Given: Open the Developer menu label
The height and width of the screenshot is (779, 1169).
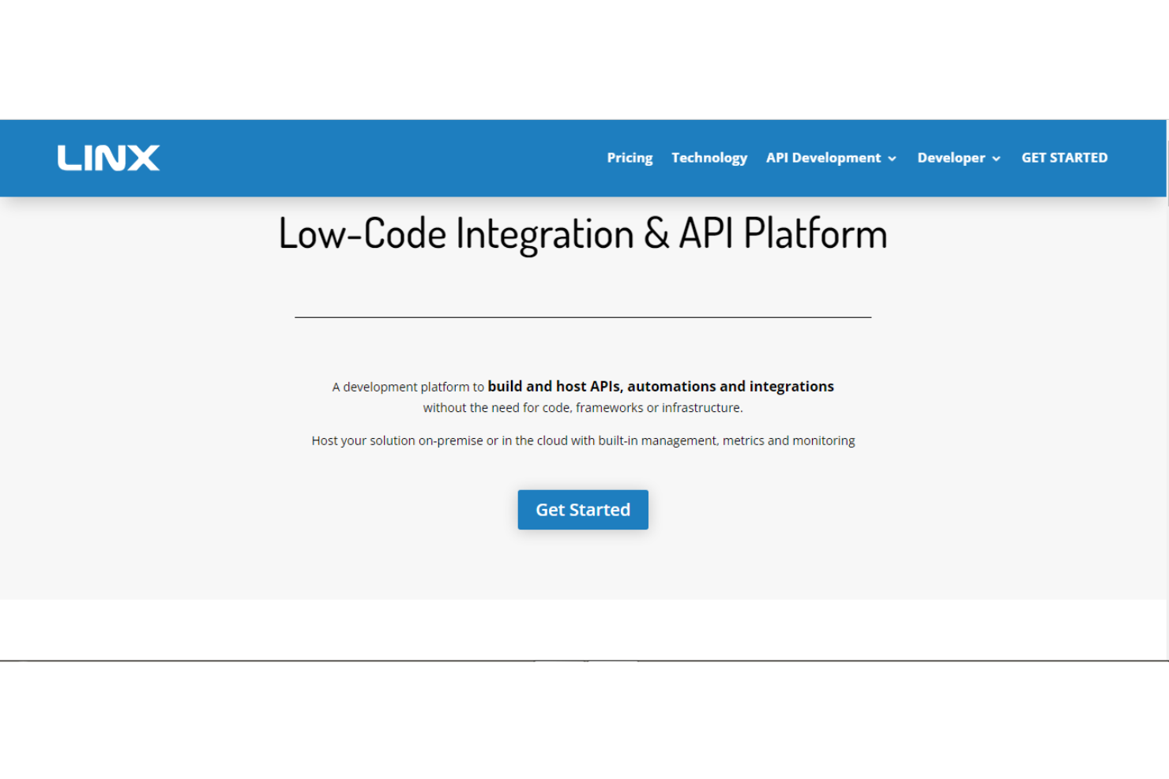Looking at the screenshot, I should [x=950, y=158].
